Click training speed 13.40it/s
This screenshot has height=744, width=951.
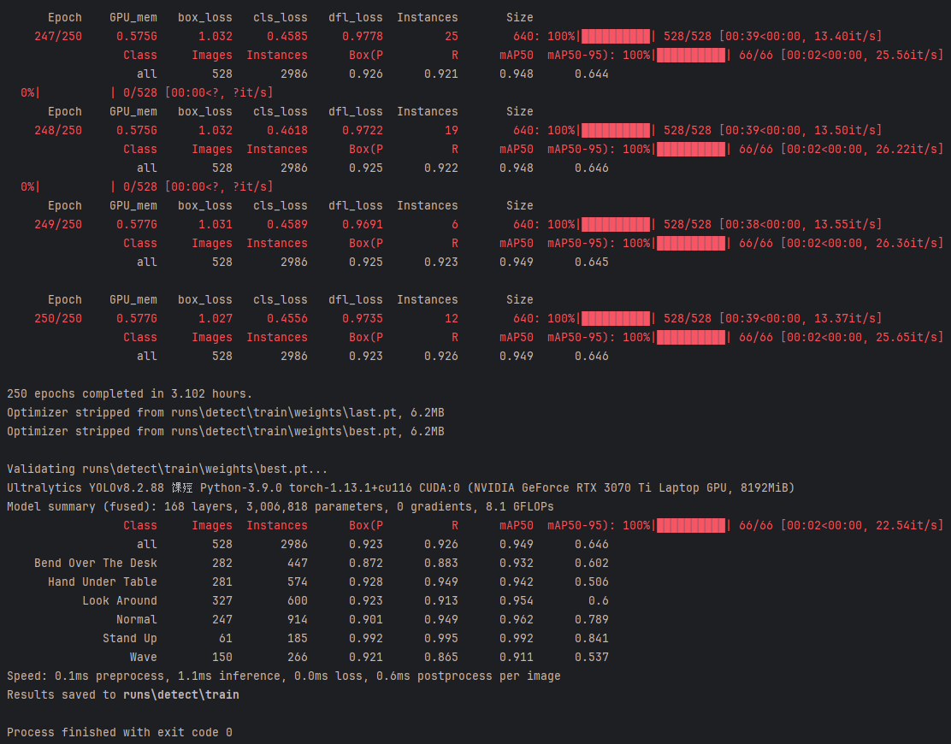click(845, 37)
